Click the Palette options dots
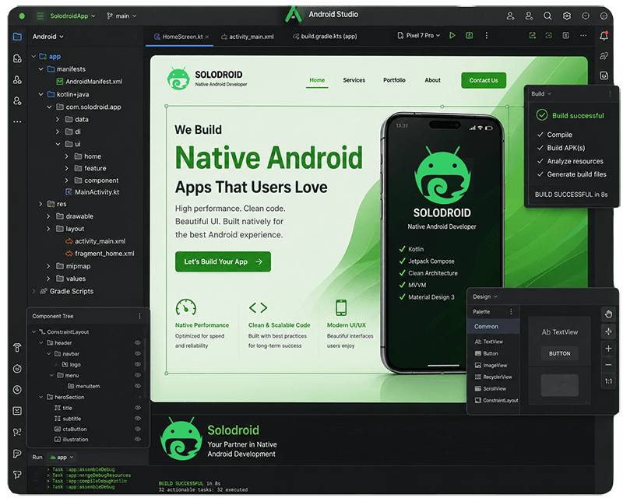This screenshot has width=623, height=498. [511, 312]
